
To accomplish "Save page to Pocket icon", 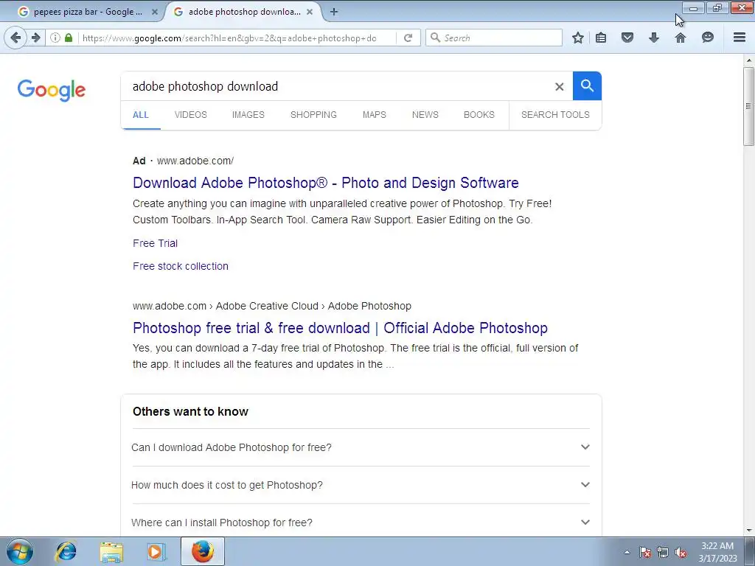I will tap(627, 38).
